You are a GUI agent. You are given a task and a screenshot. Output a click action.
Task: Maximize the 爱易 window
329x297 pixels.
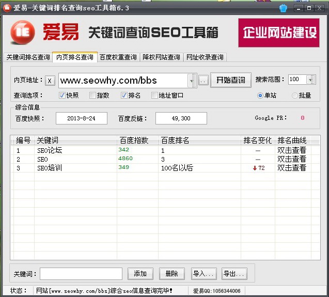click(x=309, y=8)
